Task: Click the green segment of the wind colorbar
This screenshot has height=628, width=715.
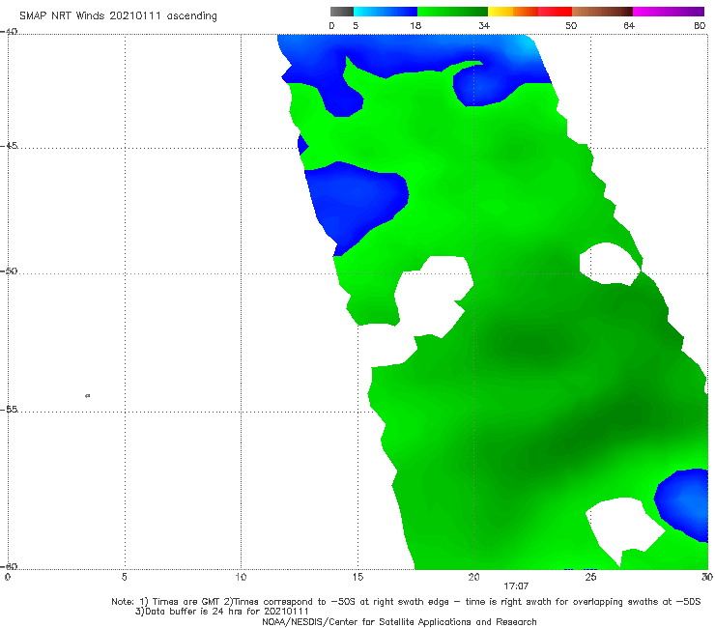Action: click(x=452, y=12)
